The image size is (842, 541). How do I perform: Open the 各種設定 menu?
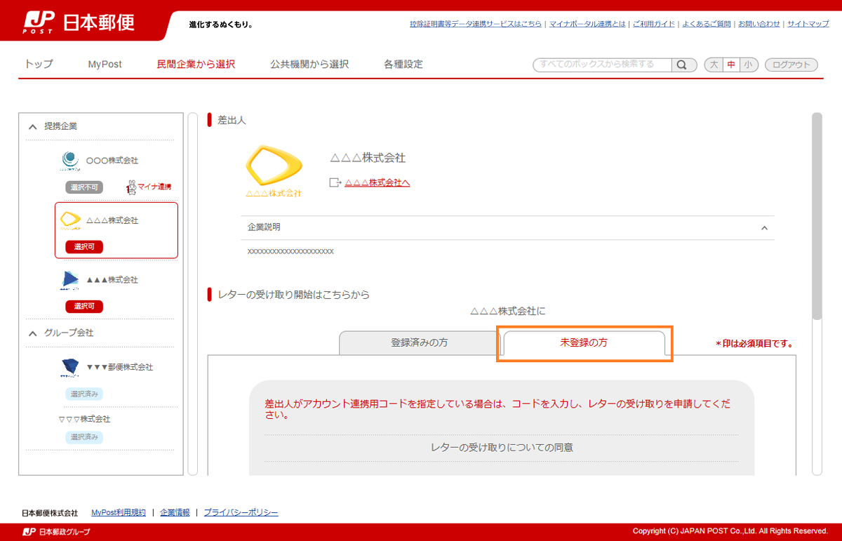coord(403,64)
